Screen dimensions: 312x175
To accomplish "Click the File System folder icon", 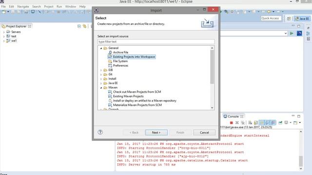I will point(110,61).
